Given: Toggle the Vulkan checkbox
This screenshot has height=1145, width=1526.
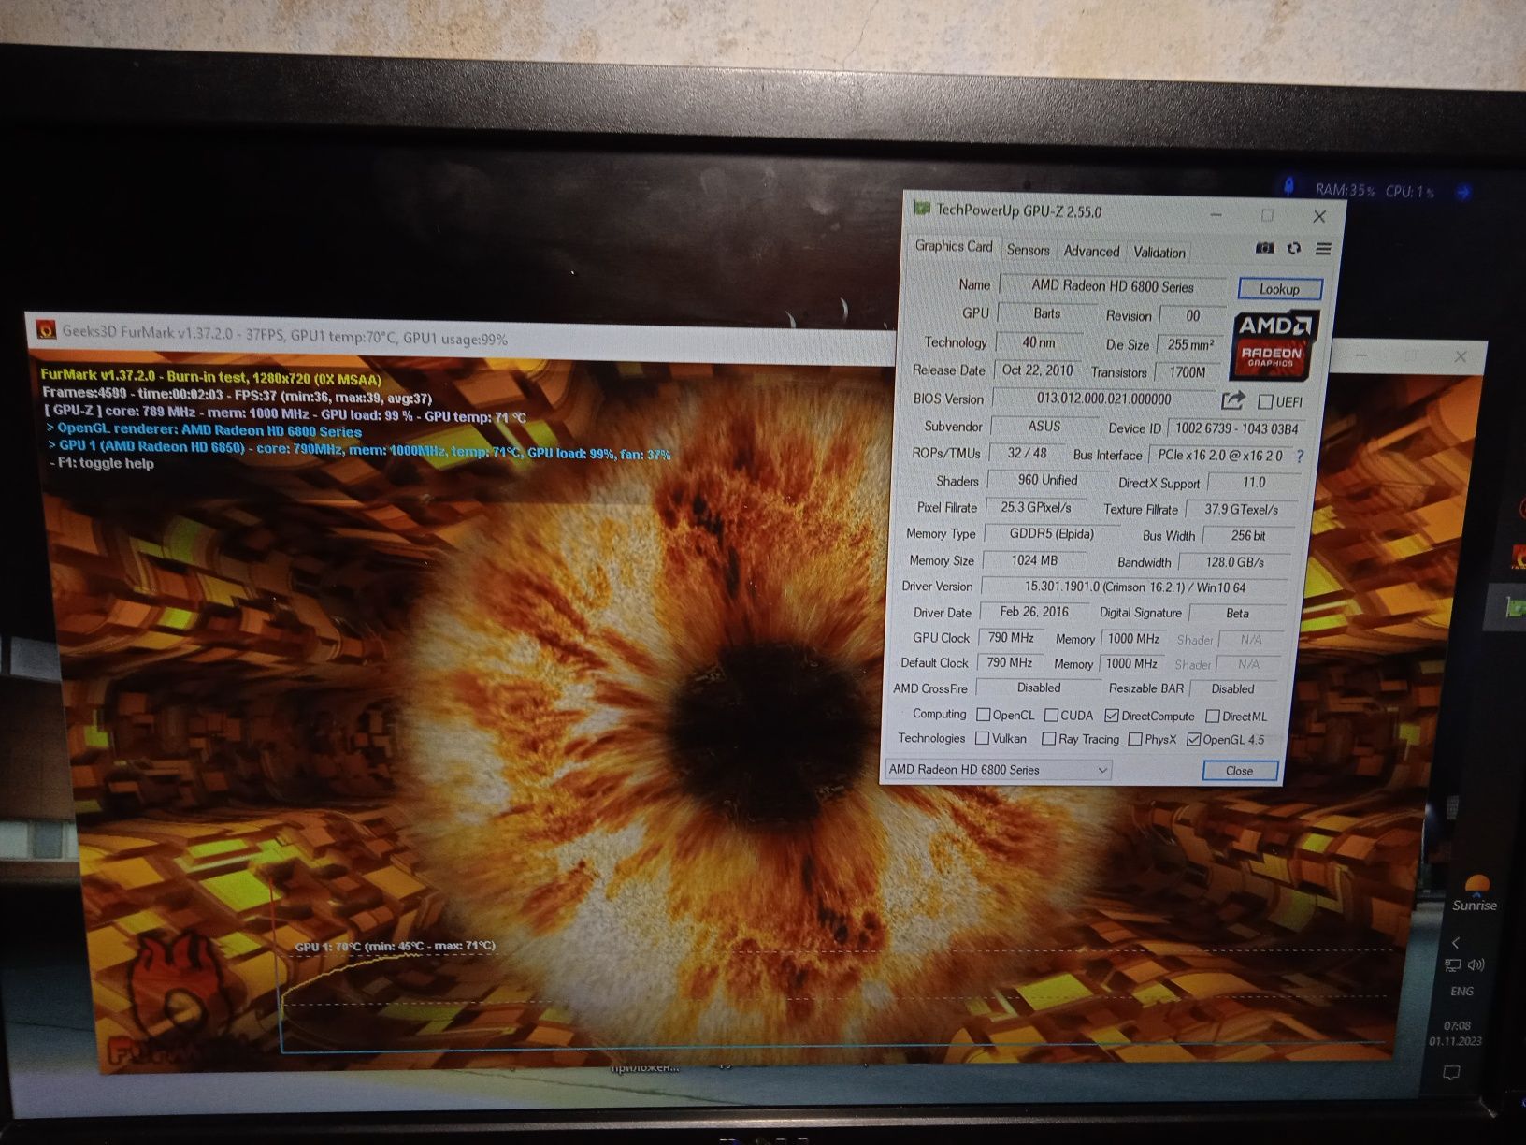Looking at the screenshot, I should (982, 738).
